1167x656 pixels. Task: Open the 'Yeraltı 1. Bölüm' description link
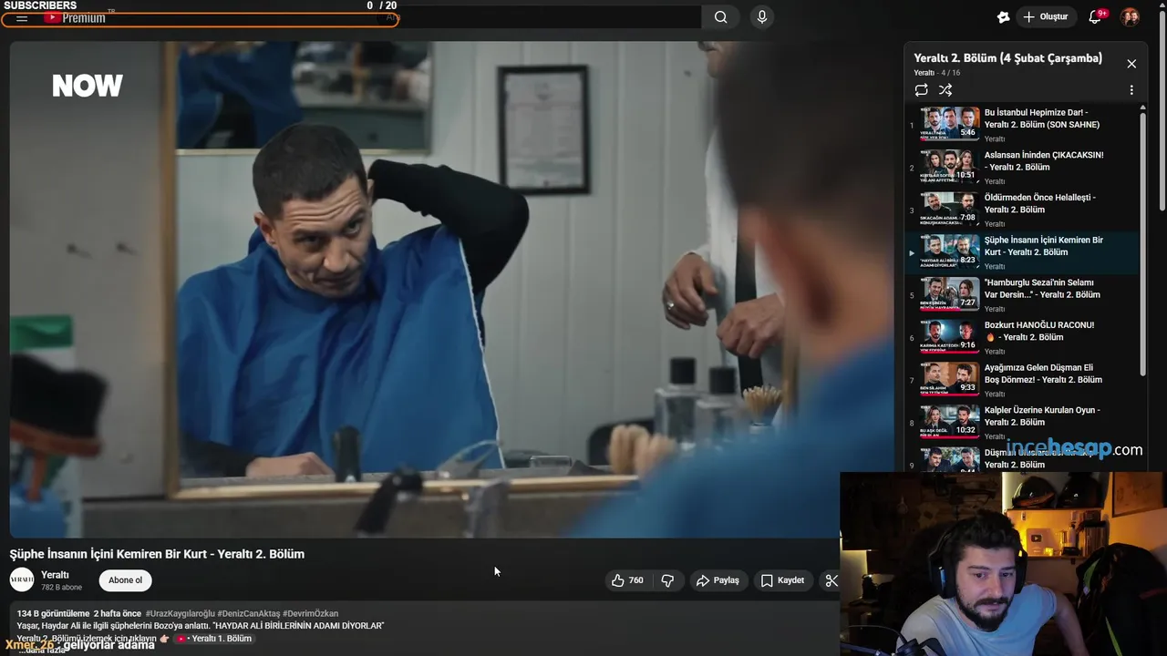pos(213,639)
